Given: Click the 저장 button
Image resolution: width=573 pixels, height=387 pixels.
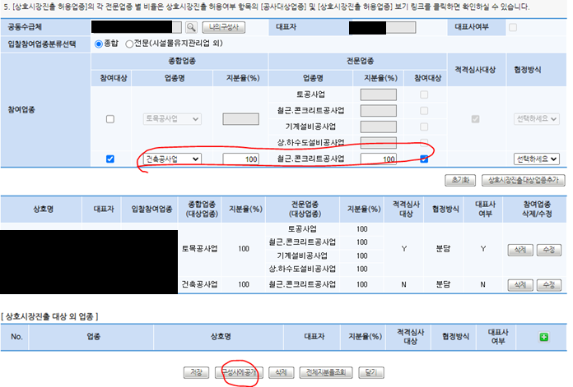Looking at the screenshot, I should point(196,372).
